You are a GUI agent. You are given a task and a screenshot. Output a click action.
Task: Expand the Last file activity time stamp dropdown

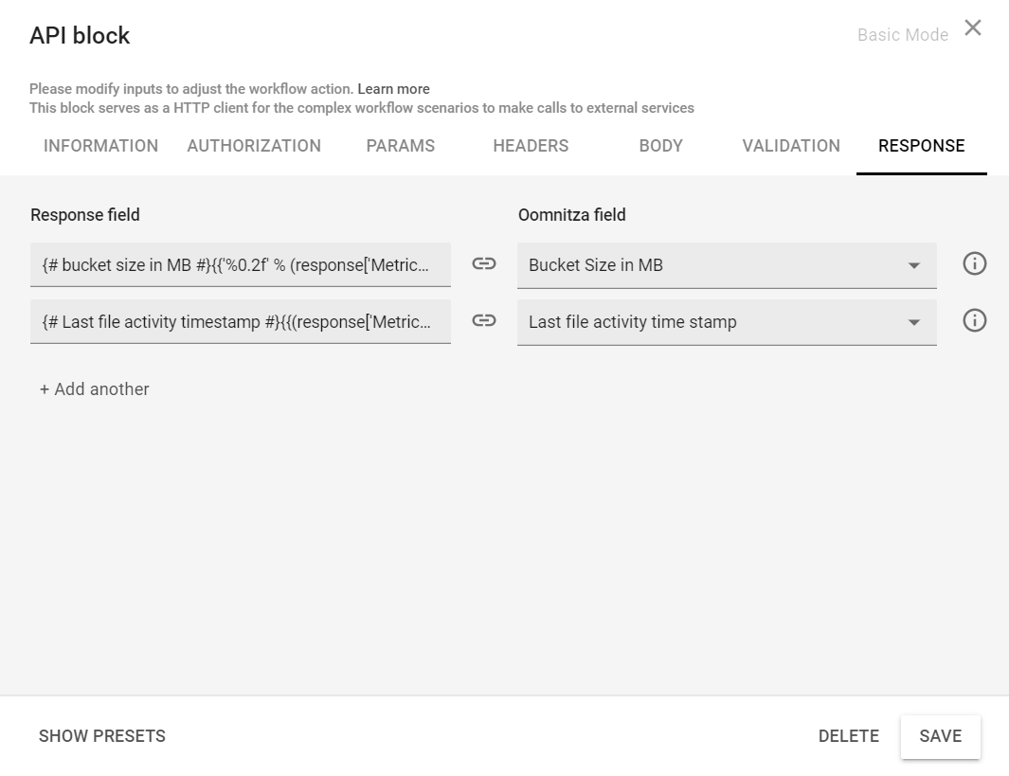[913, 323]
